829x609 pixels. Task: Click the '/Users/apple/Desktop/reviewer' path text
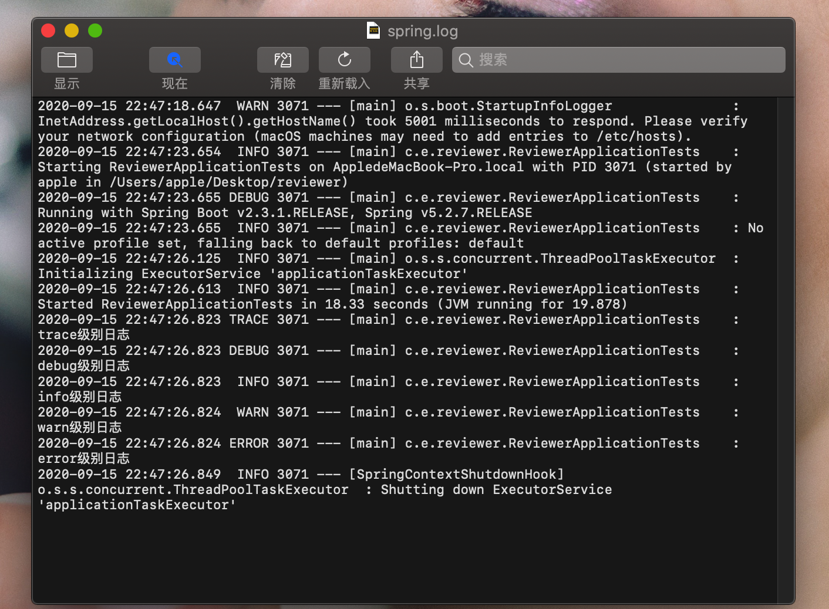(225, 182)
